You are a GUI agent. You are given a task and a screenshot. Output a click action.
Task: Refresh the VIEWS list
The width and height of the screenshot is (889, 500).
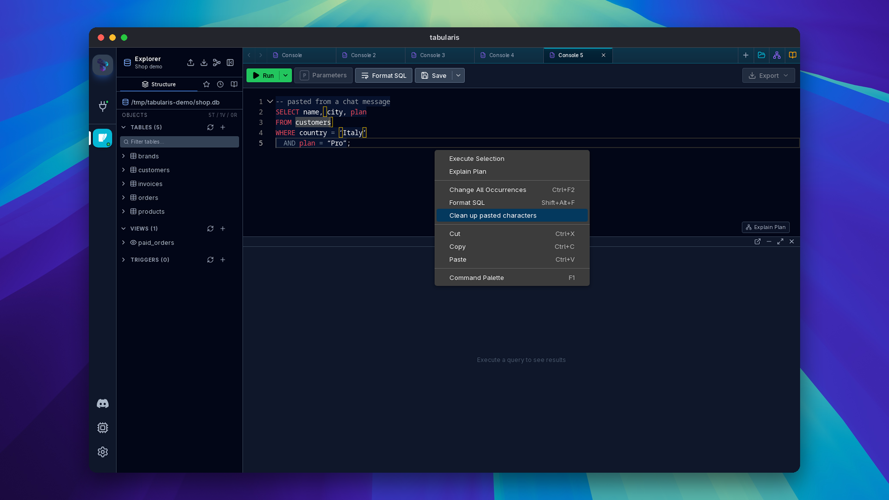[x=210, y=229]
